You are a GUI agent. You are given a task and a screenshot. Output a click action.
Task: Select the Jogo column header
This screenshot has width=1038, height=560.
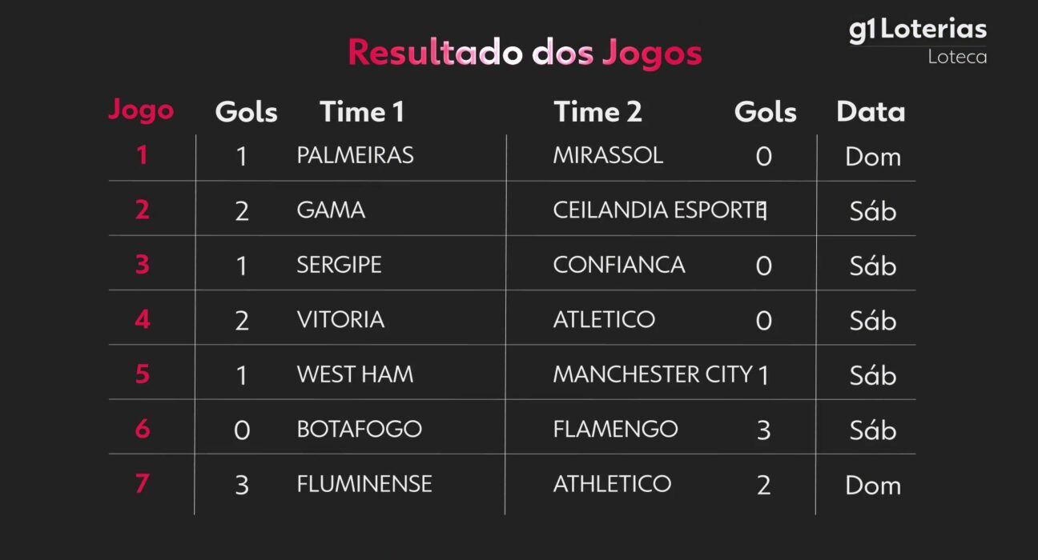(141, 110)
